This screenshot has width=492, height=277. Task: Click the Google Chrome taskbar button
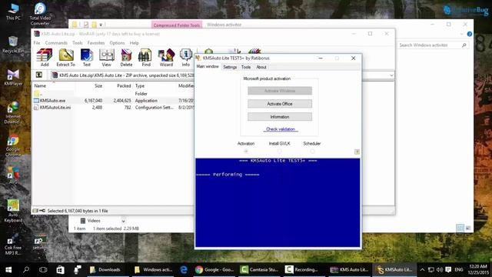pyautogui.click(x=214, y=269)
